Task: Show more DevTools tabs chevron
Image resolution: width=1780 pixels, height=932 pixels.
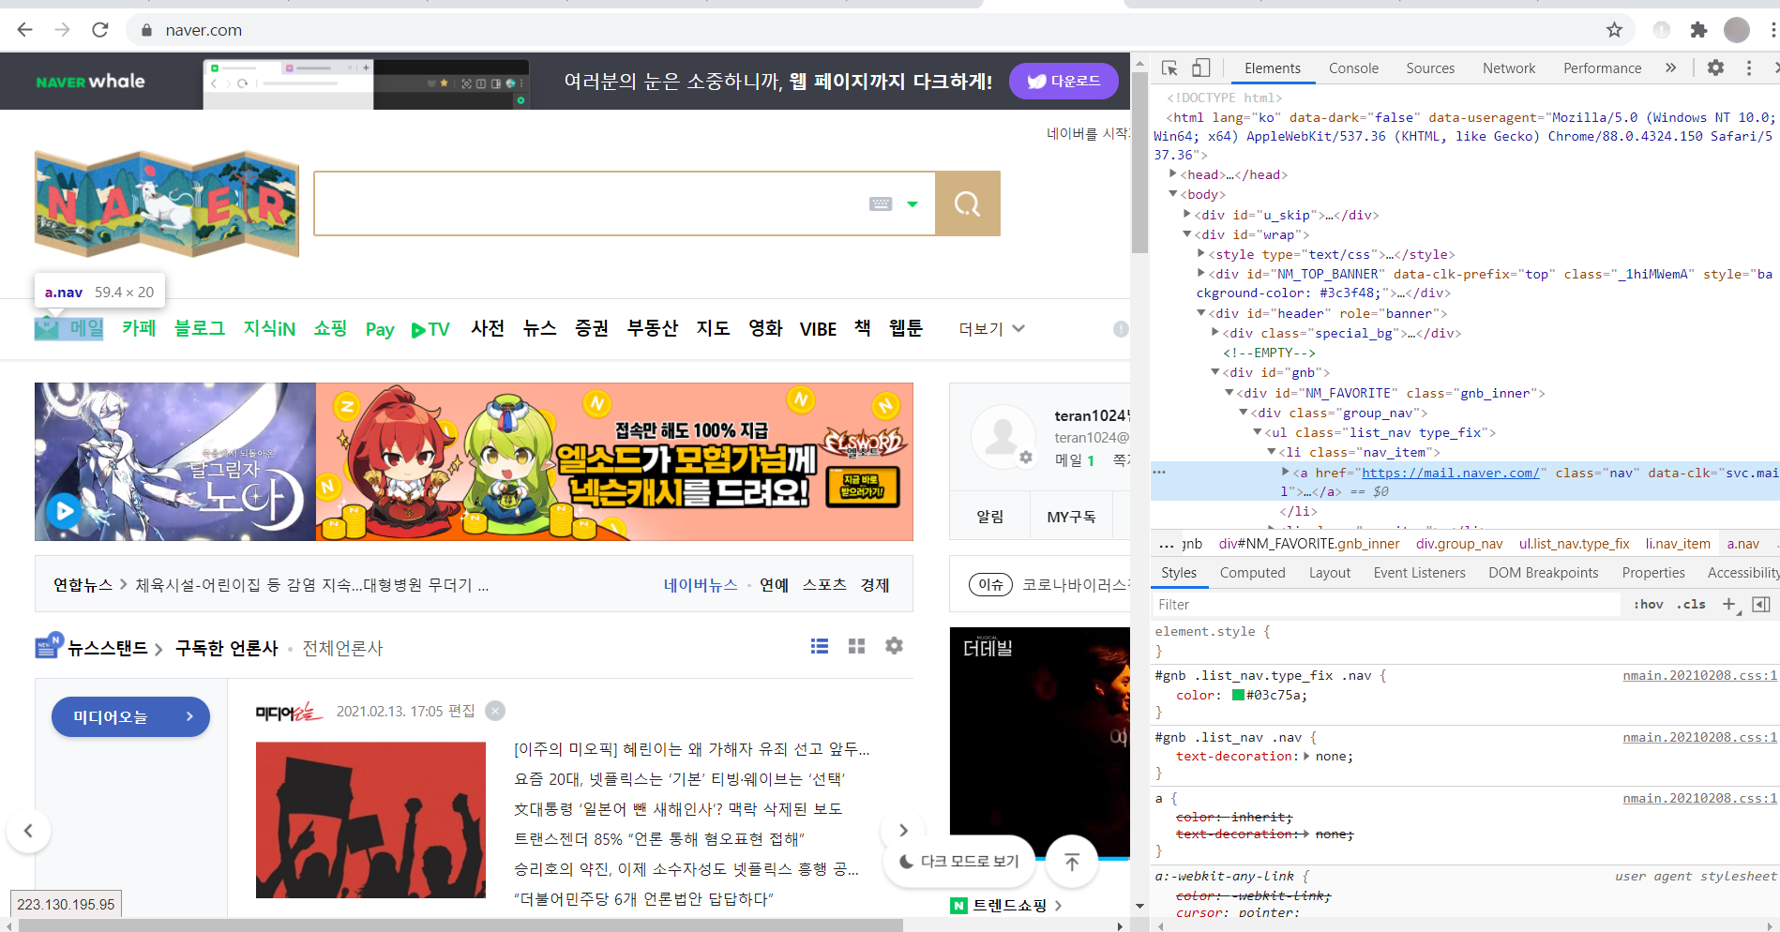Action: (1670, 68)
